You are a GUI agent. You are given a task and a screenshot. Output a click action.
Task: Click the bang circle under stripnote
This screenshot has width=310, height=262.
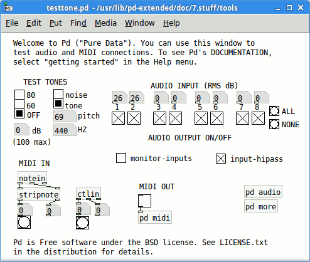(x=24, y=222)
